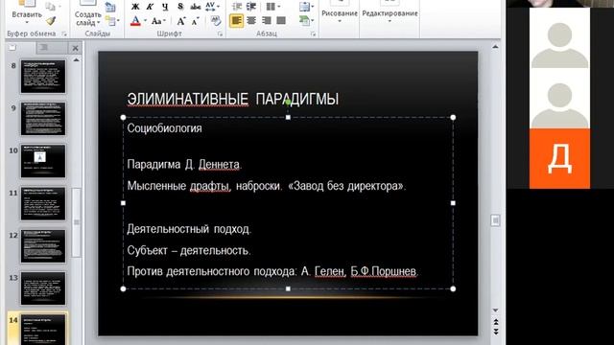Toggle italic К formatting
Screen dimensions: 614x345
[x=150, y=7]
